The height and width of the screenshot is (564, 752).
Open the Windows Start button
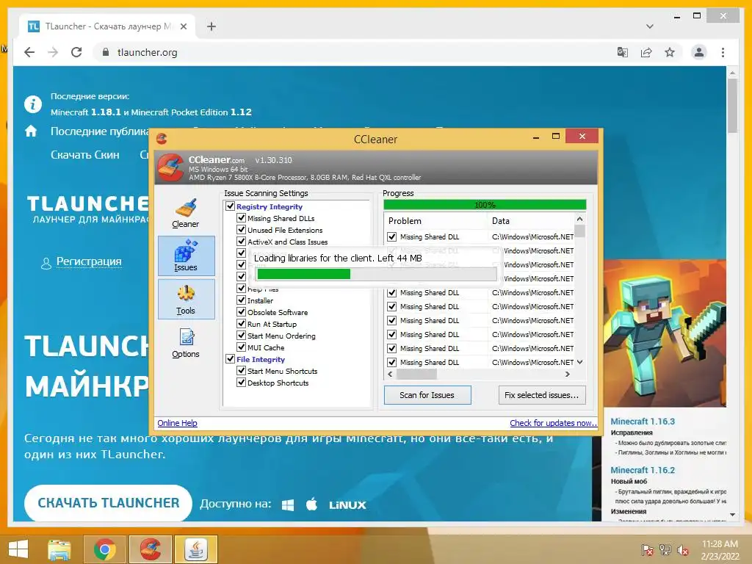18,549
